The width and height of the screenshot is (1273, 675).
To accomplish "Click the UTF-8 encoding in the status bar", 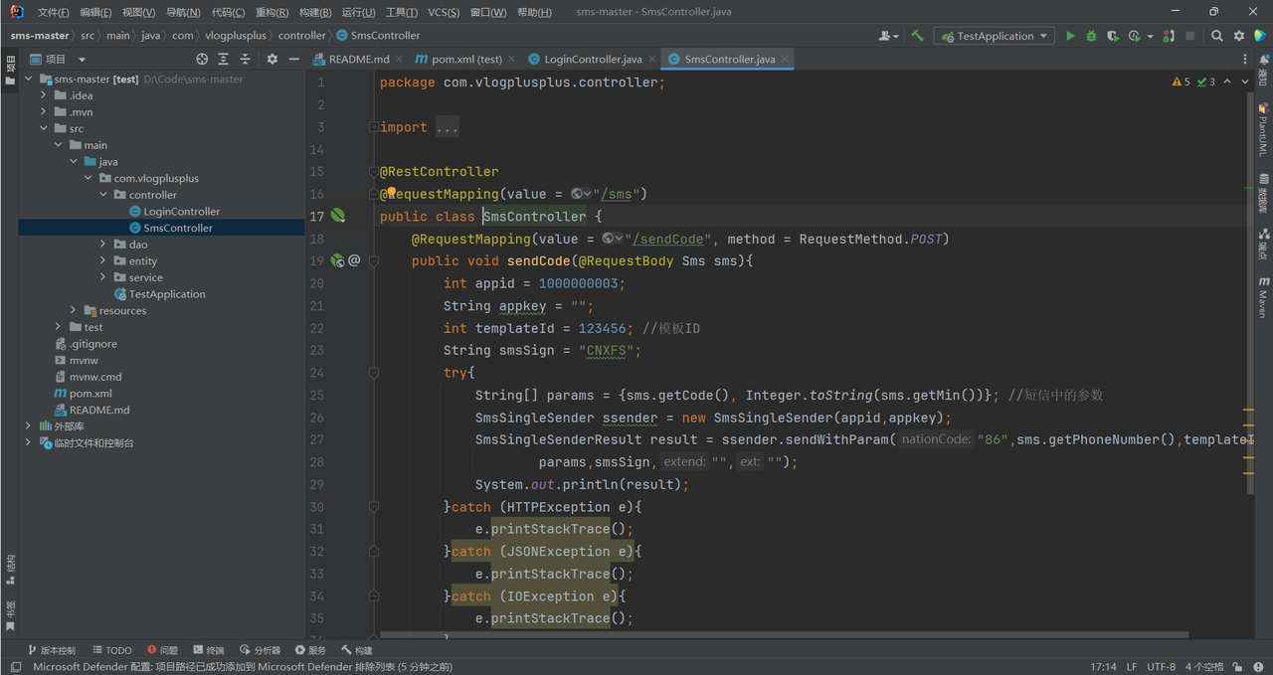I will 1161,667.
